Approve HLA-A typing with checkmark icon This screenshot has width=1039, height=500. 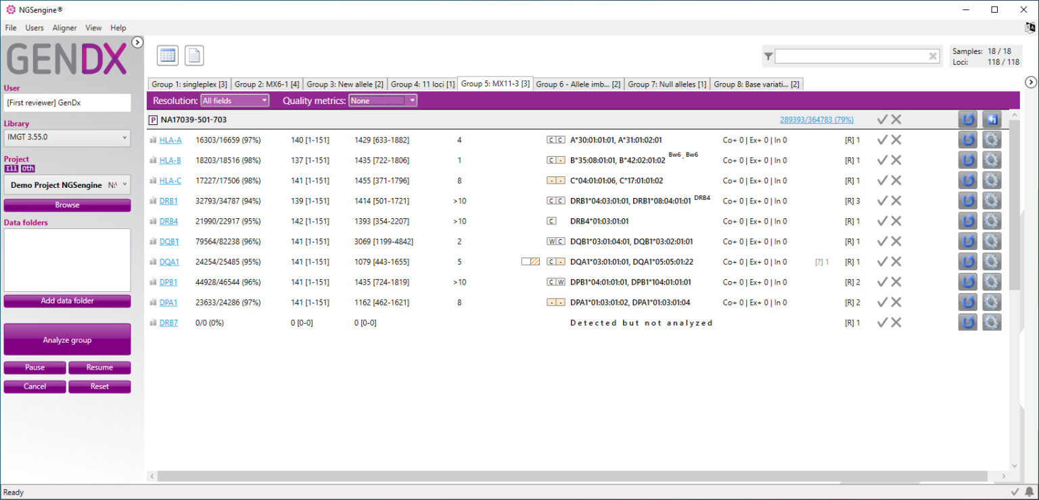(881, 140)
